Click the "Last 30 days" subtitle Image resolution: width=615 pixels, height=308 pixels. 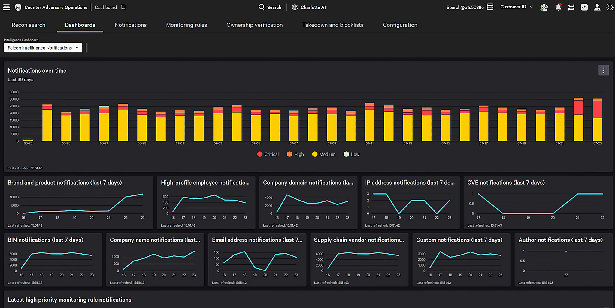pos(20,80)
